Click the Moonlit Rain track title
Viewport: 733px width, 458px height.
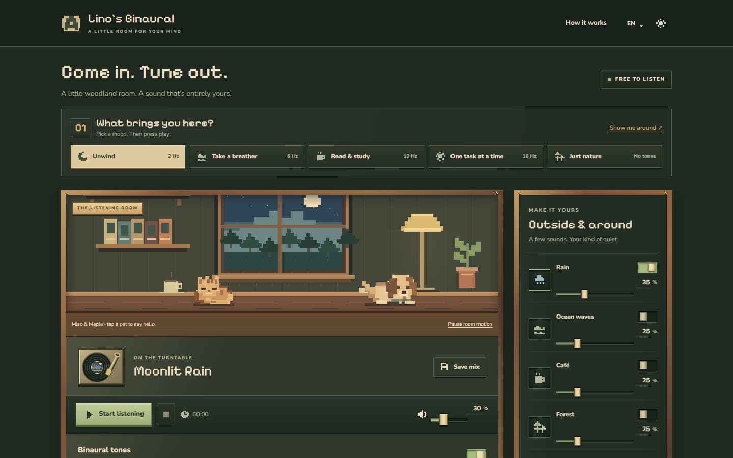pos(173,371)
